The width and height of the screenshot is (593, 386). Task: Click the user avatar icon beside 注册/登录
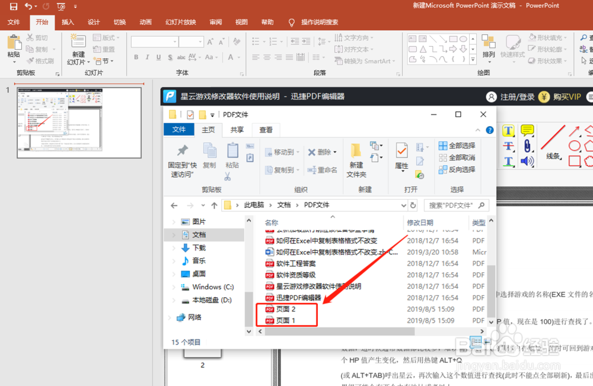click(x=491, y=97)
